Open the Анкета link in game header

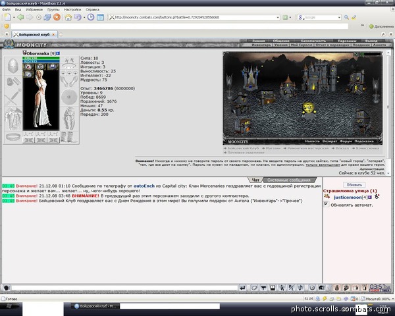click(x=379, y=45)
